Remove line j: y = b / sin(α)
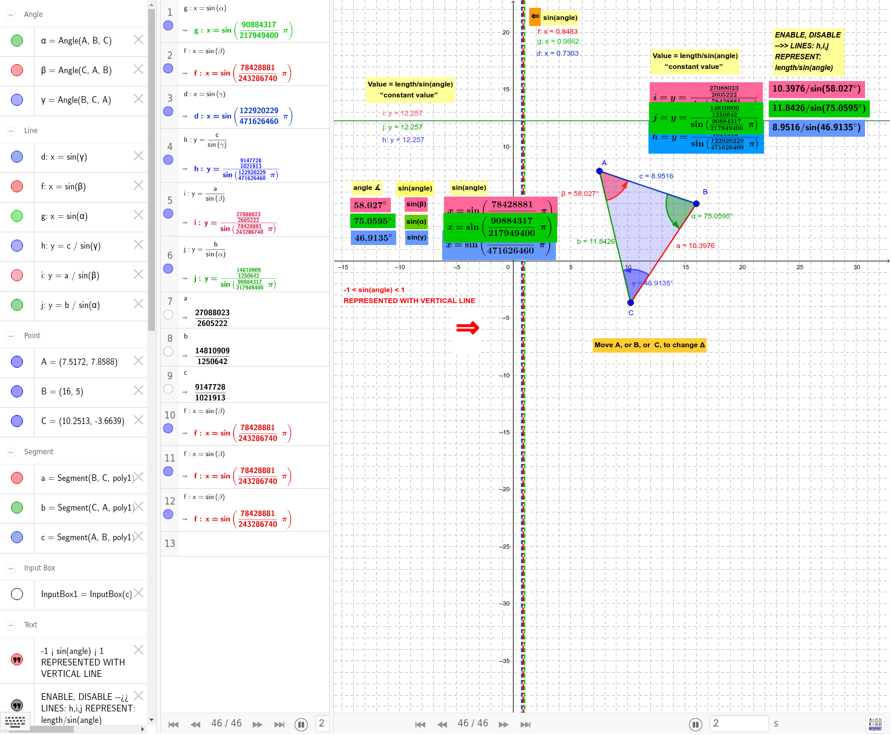 pyautogui.click(x=139, y=304)
